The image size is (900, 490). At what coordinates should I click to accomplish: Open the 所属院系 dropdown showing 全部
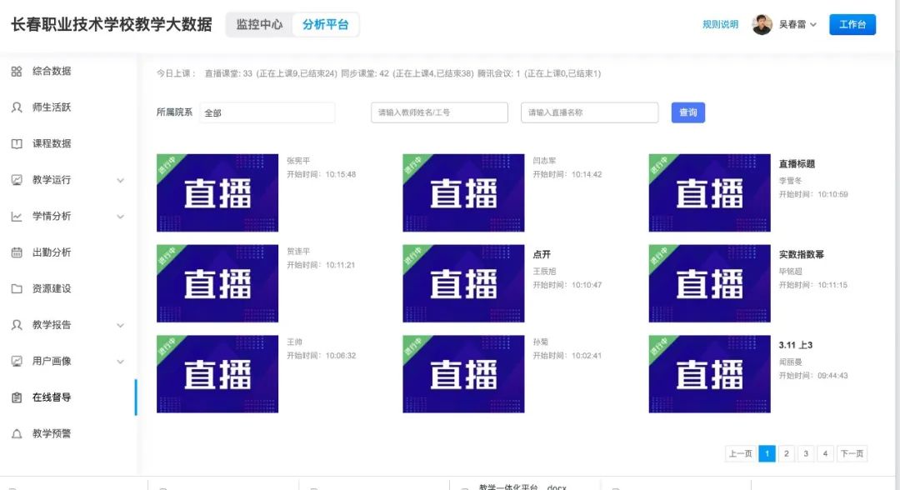(267, 112)
